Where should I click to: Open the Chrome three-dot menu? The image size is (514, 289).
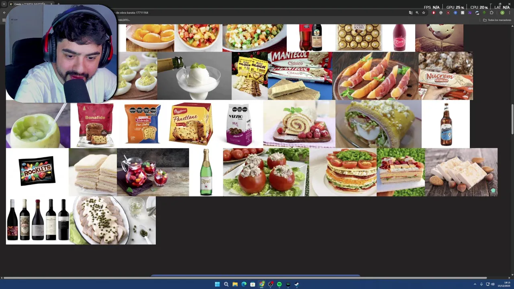point(509,13)
